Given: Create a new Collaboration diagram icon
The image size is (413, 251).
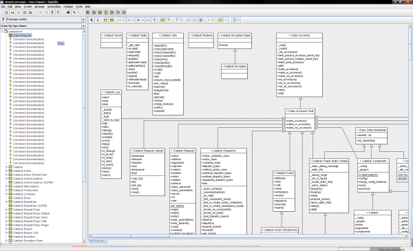Looking at the screenshot, I should [x=106, y=12].
